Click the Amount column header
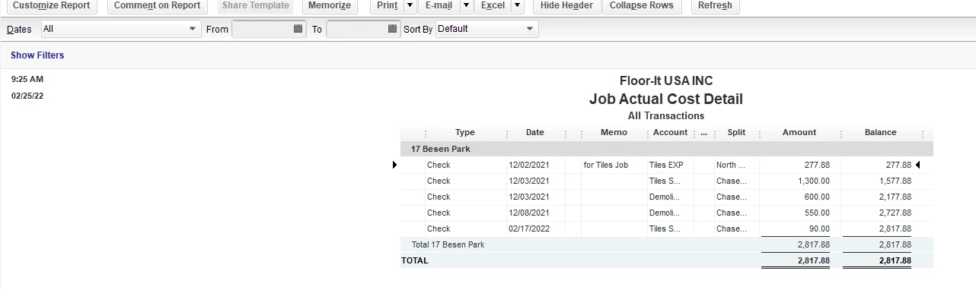The image size is (976, 290). pos(799,132)
